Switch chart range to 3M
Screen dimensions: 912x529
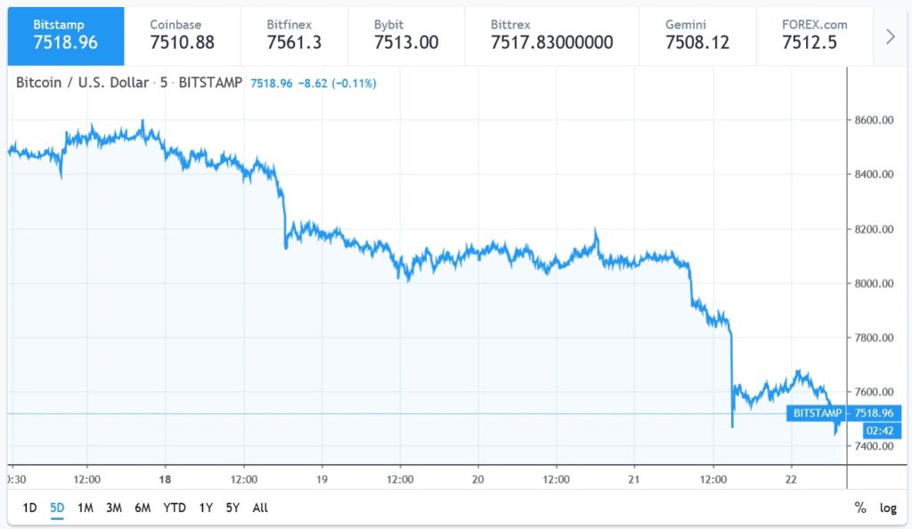(x=114, y=508)
